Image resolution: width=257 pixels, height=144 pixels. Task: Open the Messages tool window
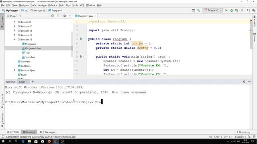[47, 132]
